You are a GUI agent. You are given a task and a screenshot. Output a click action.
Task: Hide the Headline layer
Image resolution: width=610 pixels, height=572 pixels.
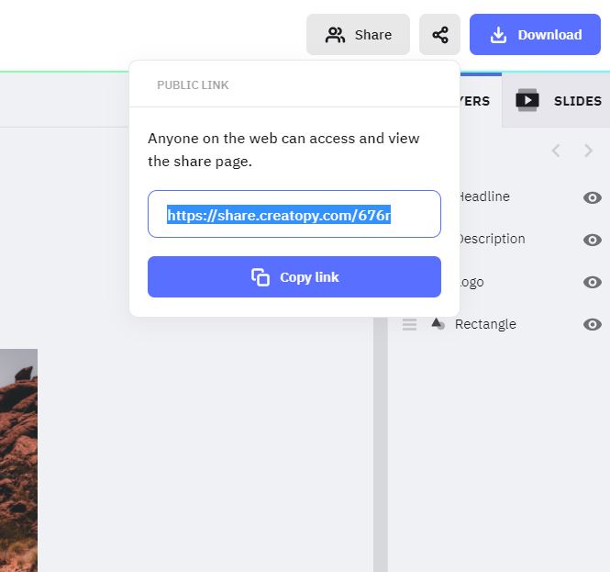coord(593,197)
